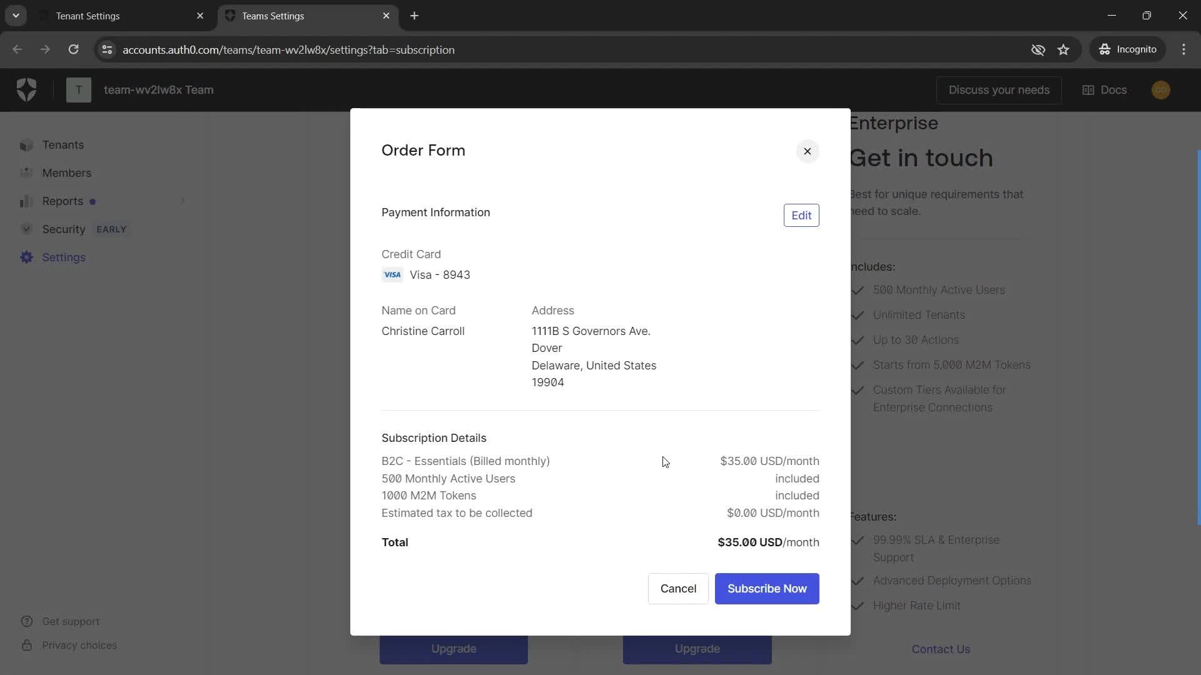
Task: Click the team avatar letter T
Action: [79, 90]
